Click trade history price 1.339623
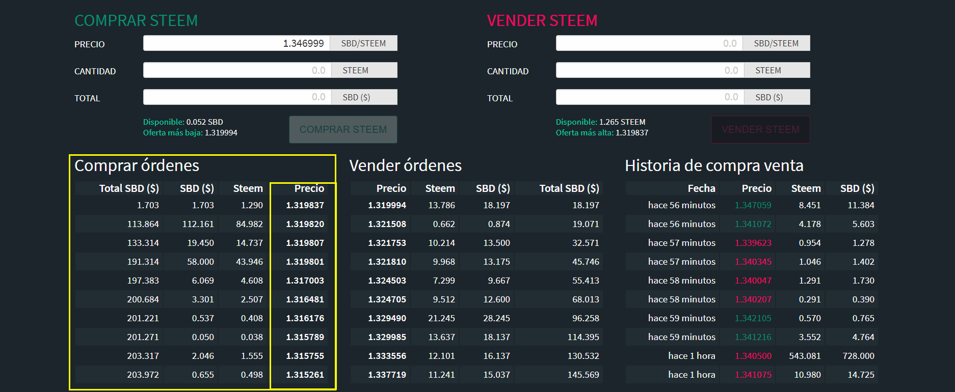Screen dimensions: 955x392 coord(753,243)
